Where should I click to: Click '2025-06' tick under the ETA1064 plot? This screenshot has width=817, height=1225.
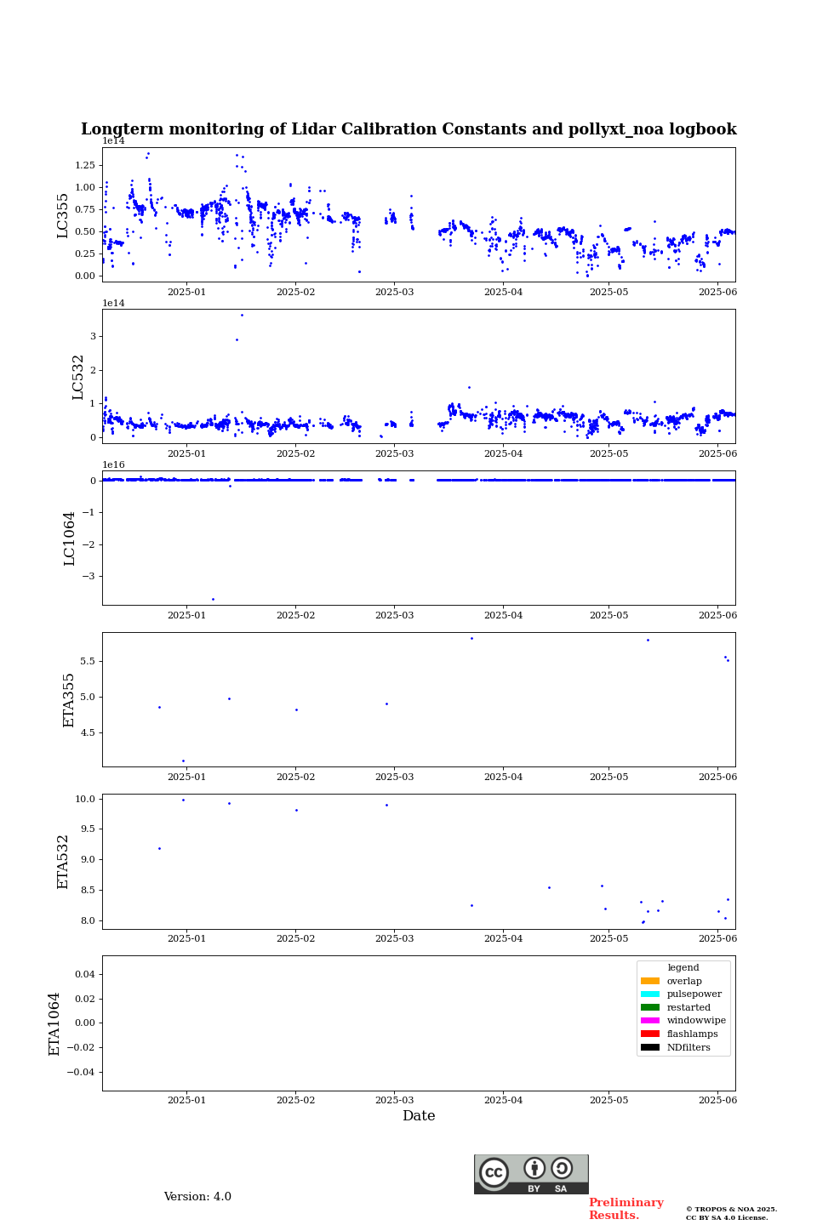point(717,1100)
